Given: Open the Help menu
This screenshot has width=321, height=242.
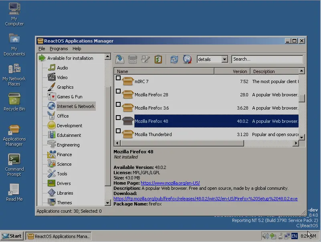Looking at the screenshot, I should [77, 49].
